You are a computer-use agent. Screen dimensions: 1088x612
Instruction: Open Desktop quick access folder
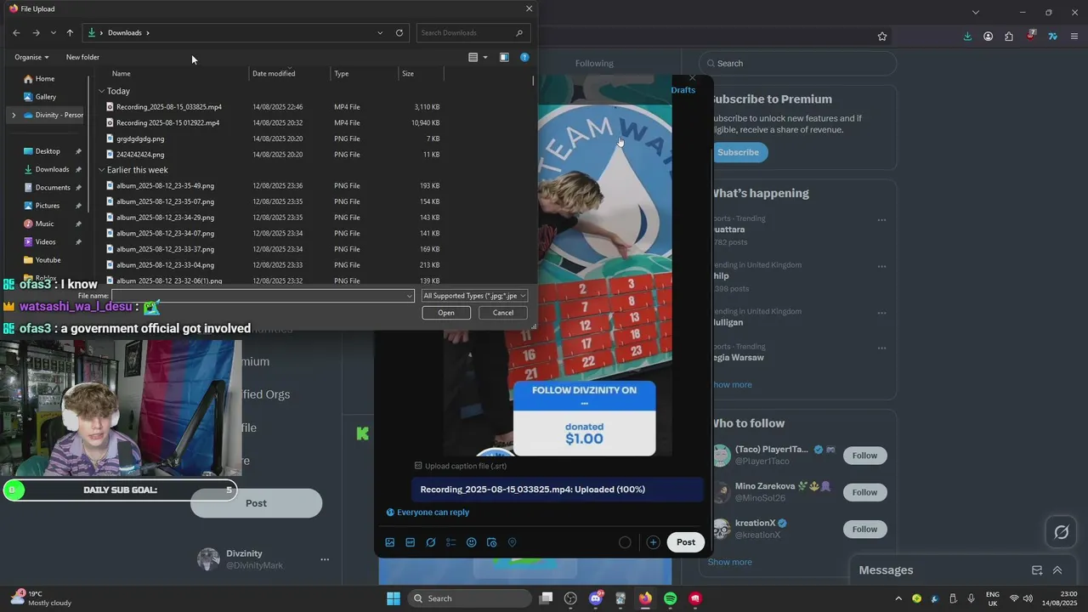point(48,151)
